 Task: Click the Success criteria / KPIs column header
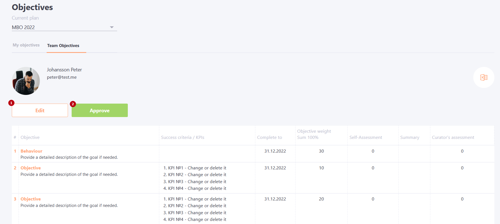point(183,137)
